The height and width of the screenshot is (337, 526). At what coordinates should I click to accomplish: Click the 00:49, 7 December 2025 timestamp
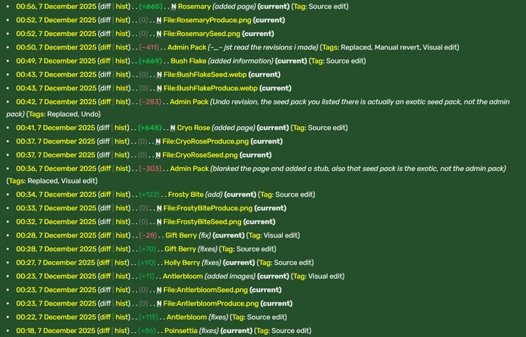[x=56, y=61]
